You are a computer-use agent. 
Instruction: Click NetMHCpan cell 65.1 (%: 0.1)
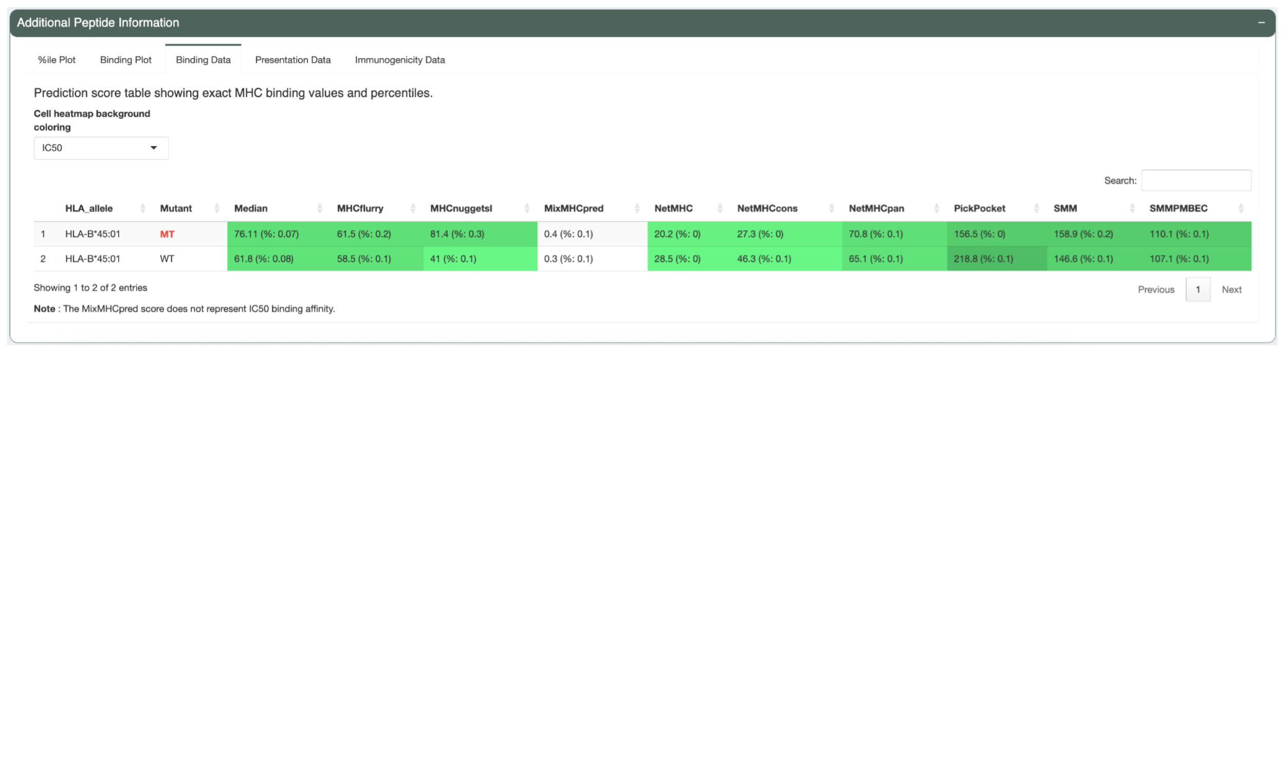[x=895, y=259]
